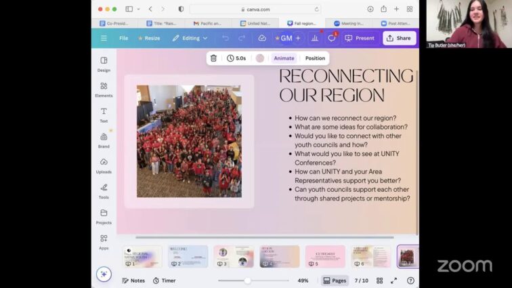
Task: Click the Present button
Action: (x=360, y=38)
